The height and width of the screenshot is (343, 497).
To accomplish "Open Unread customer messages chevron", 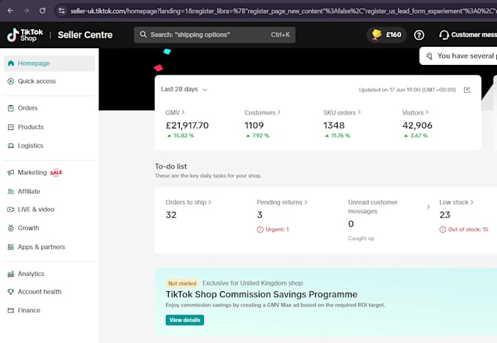I will pyautogui.click(x=428, y=207).
